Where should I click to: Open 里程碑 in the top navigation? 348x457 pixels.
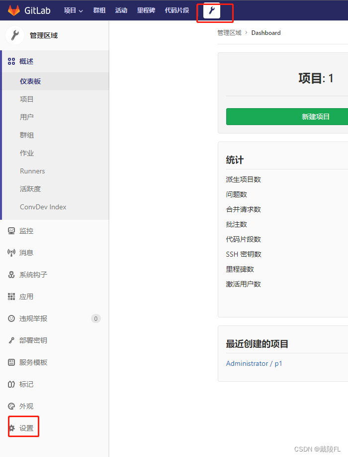(146, 10)
